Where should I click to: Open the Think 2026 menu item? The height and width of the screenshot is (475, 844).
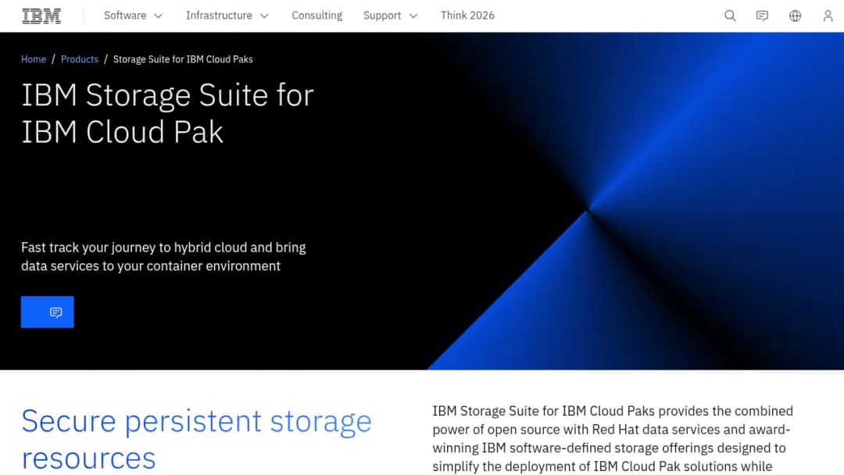tap(467, 16)
